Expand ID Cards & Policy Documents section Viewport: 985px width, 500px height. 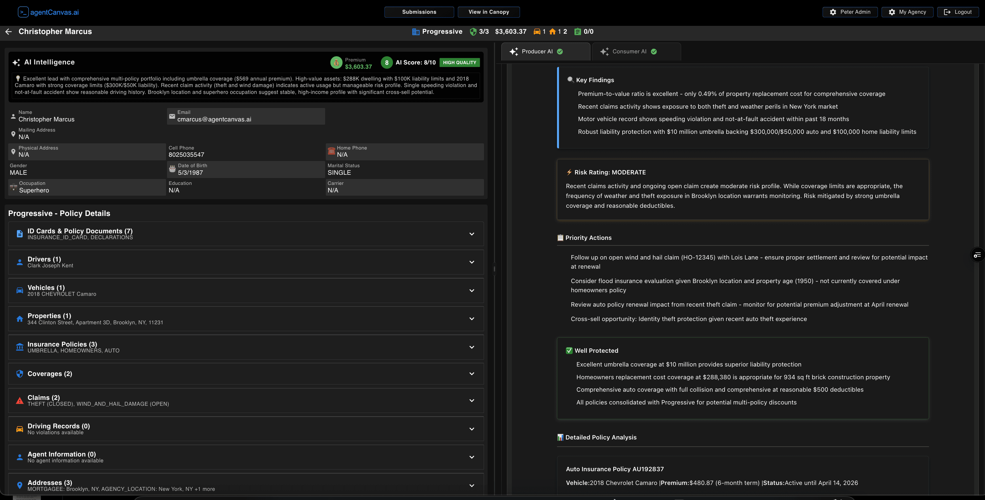pos(246,234)
